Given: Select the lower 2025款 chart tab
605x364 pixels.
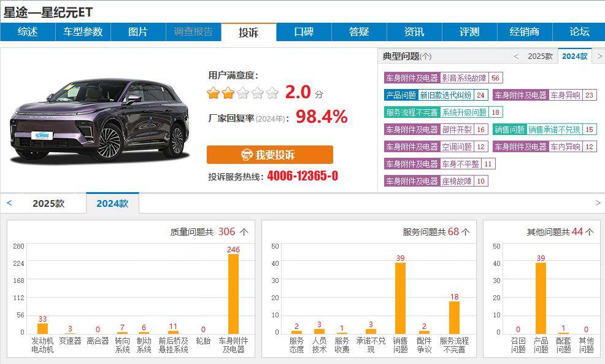Looking at the screenshot, I should click(x=48, y=203).
